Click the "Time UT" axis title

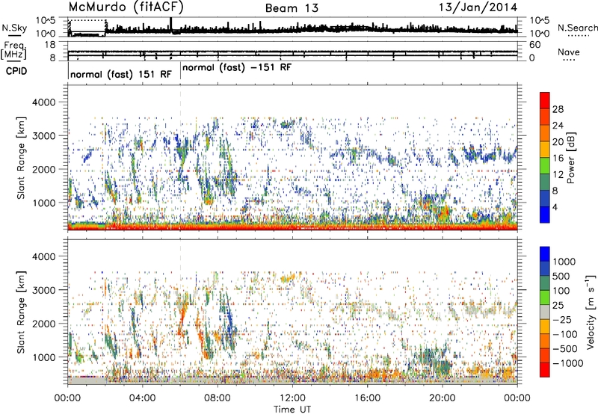(x=292, y=410)
